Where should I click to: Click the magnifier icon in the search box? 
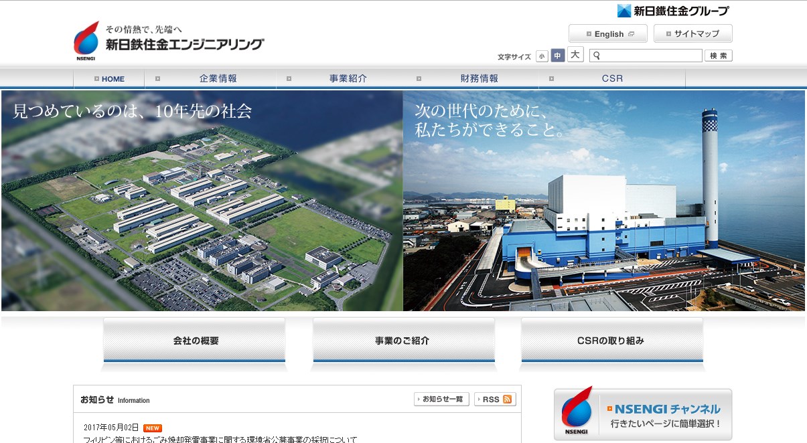tap(597, 56)
